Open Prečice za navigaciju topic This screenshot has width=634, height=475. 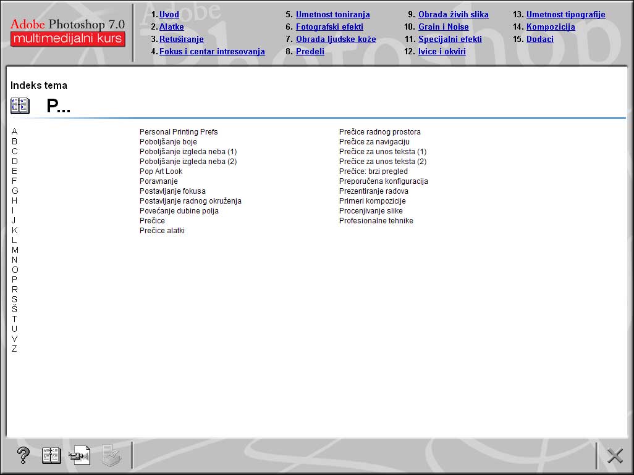coord(374,142)
